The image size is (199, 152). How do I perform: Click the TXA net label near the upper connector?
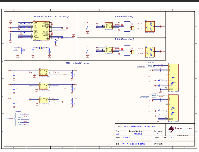coord(149,81)
